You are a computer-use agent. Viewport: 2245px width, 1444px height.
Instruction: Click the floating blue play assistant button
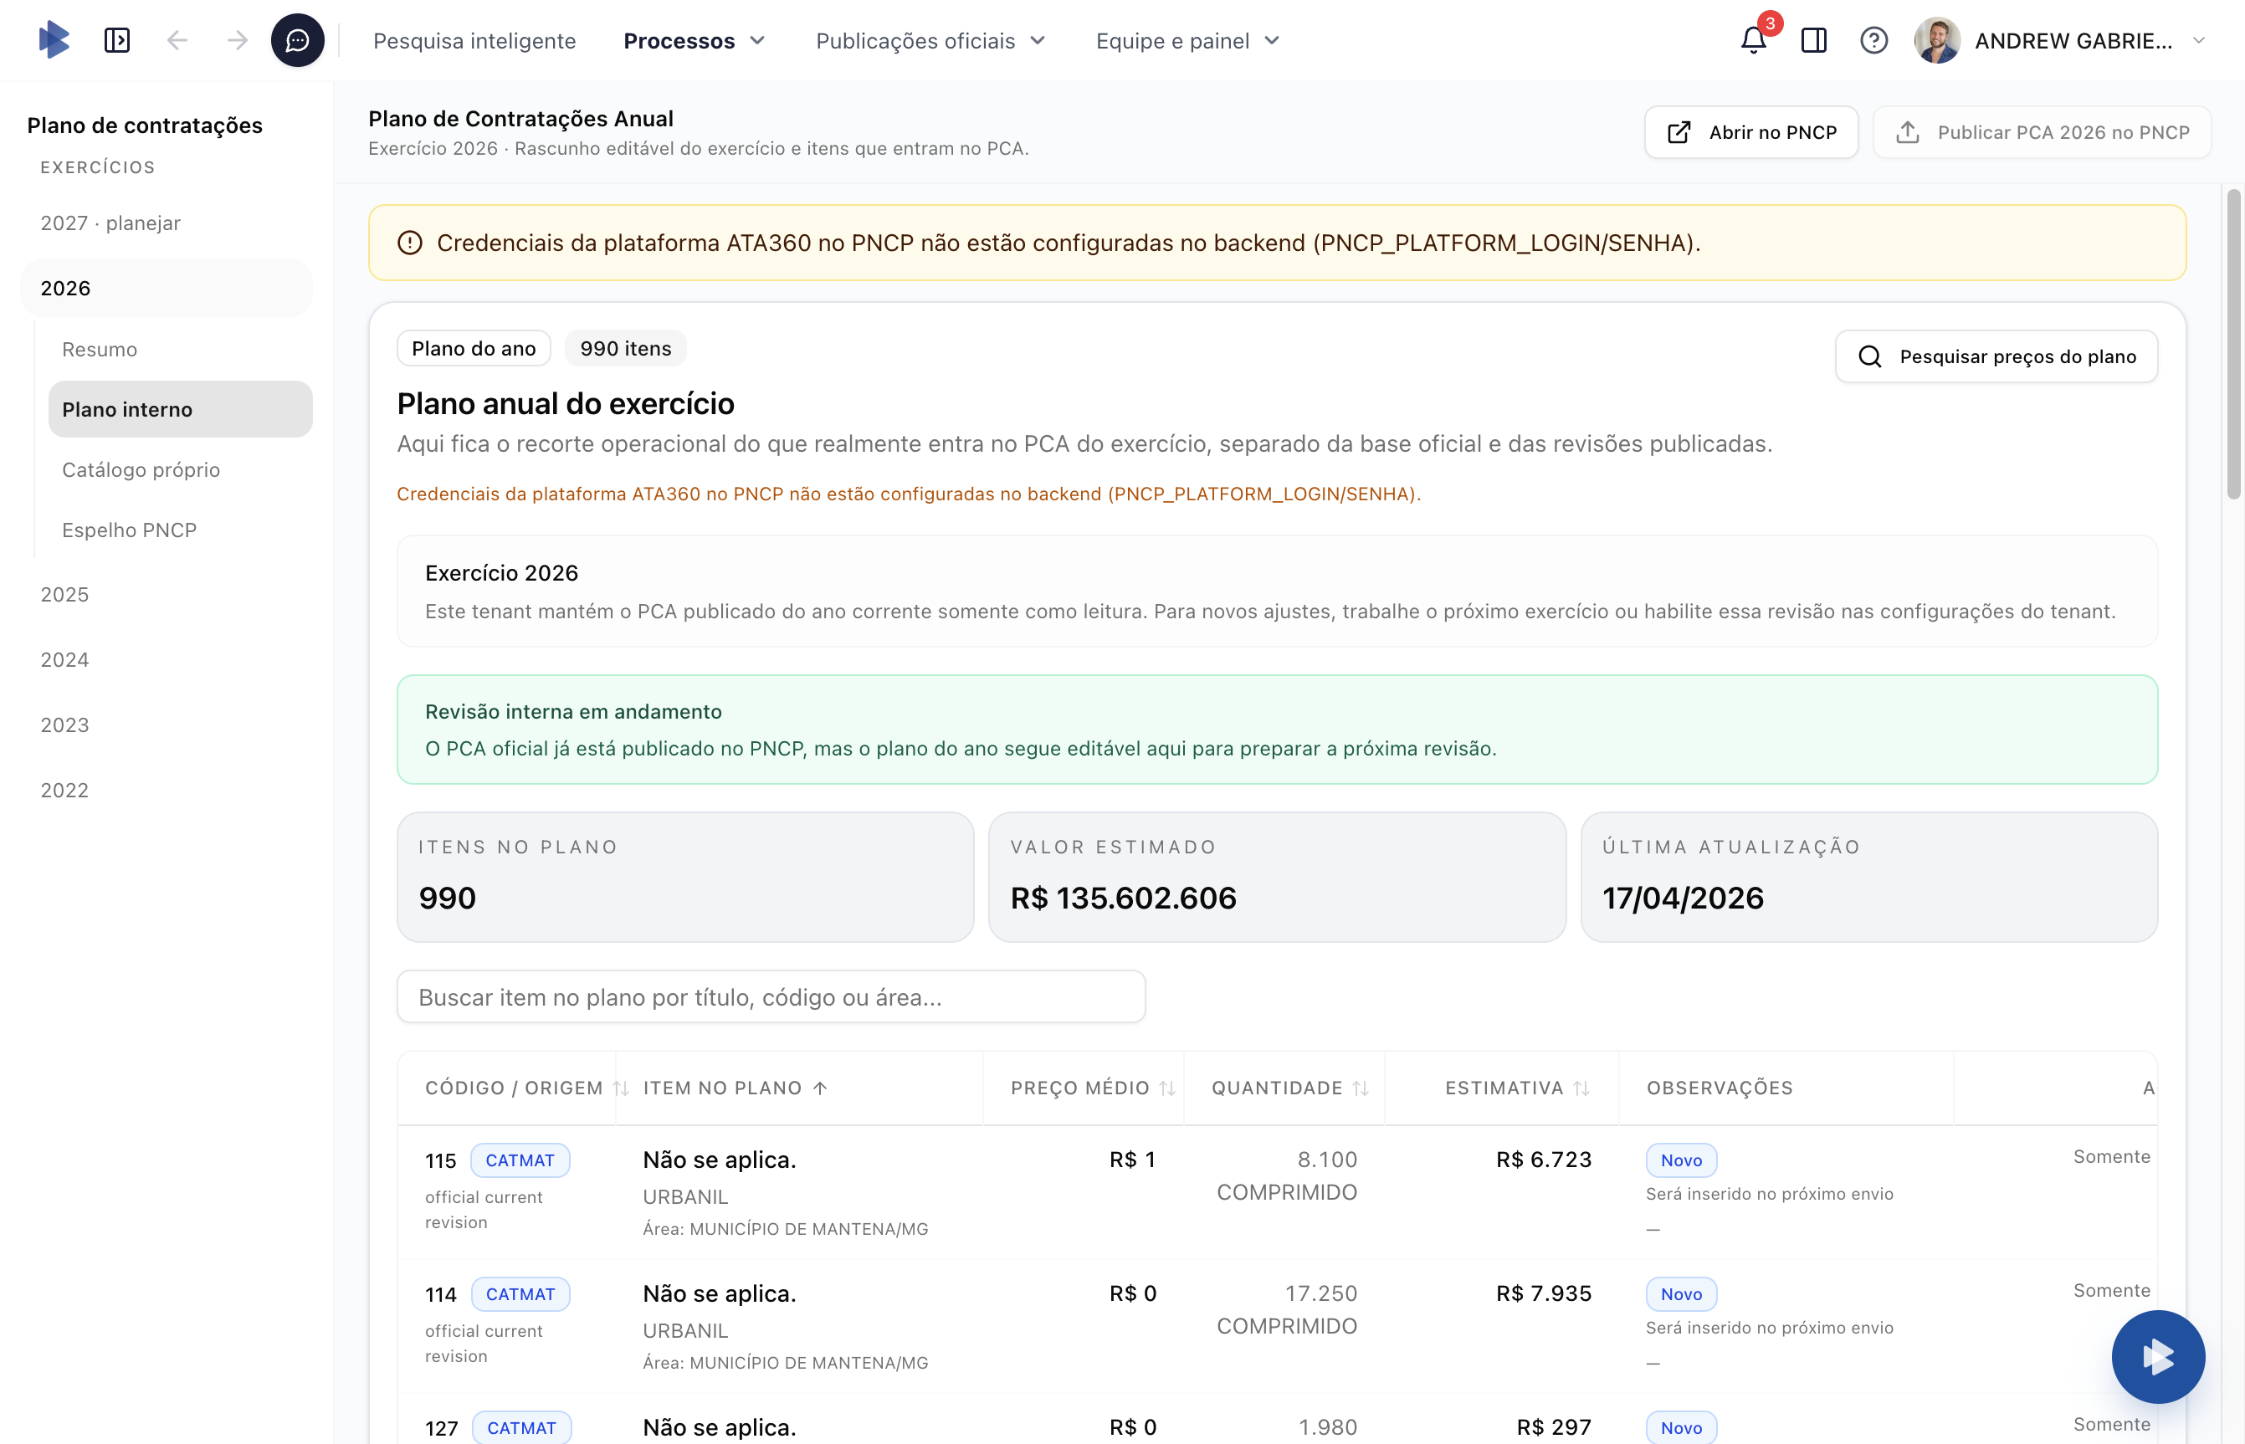pos(2158,1356)
